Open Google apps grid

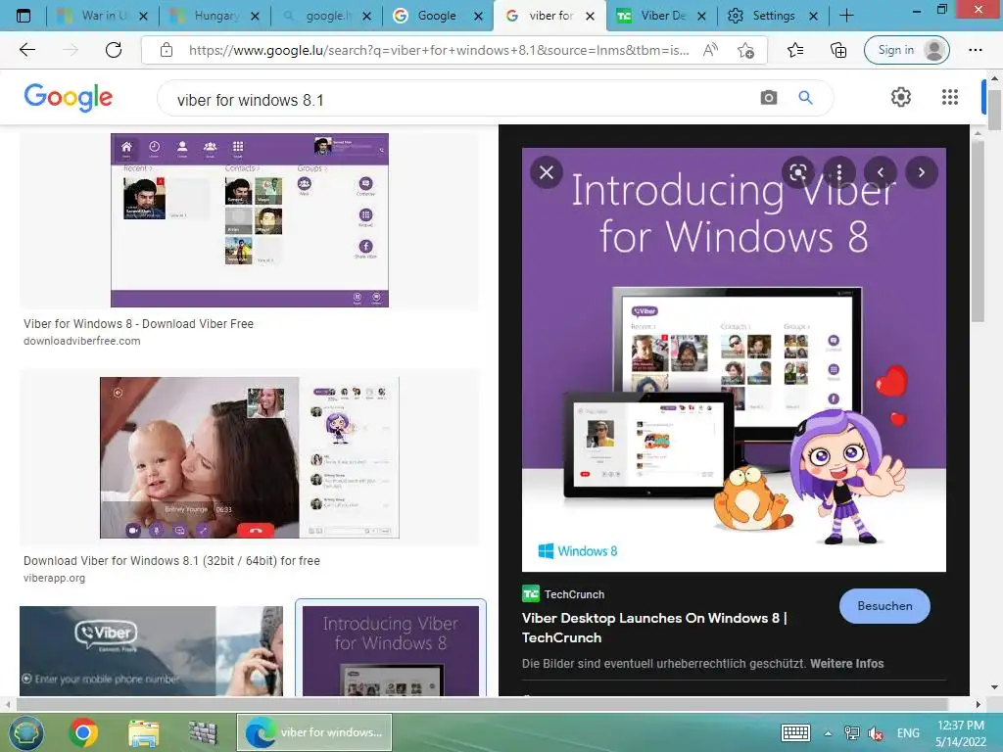coord(950,97)
